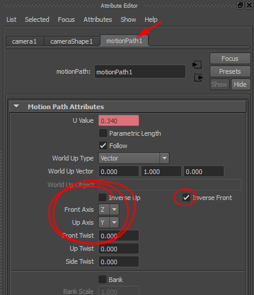This screenshot has height=295, width=254.
Task: Click the motionPath name field
Action: point(140,71)
